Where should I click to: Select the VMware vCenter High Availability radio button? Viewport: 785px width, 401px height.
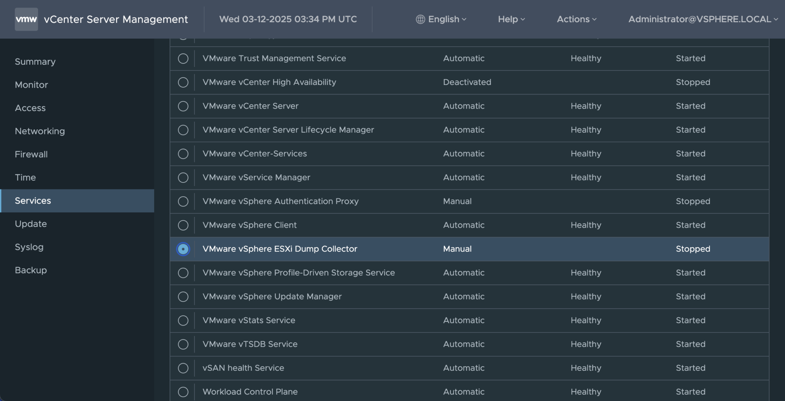183,82
